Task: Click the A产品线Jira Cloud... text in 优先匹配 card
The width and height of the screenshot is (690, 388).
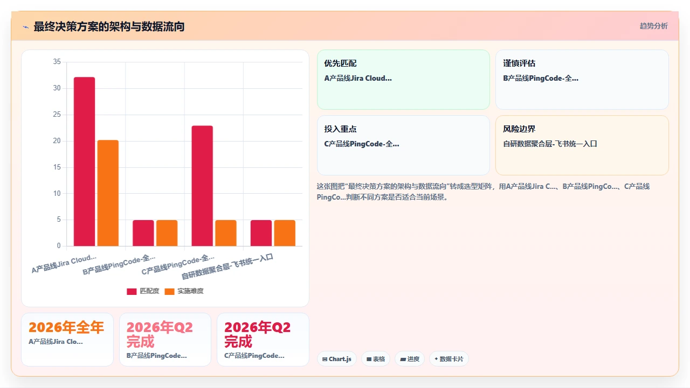Action: click(358, 79)
